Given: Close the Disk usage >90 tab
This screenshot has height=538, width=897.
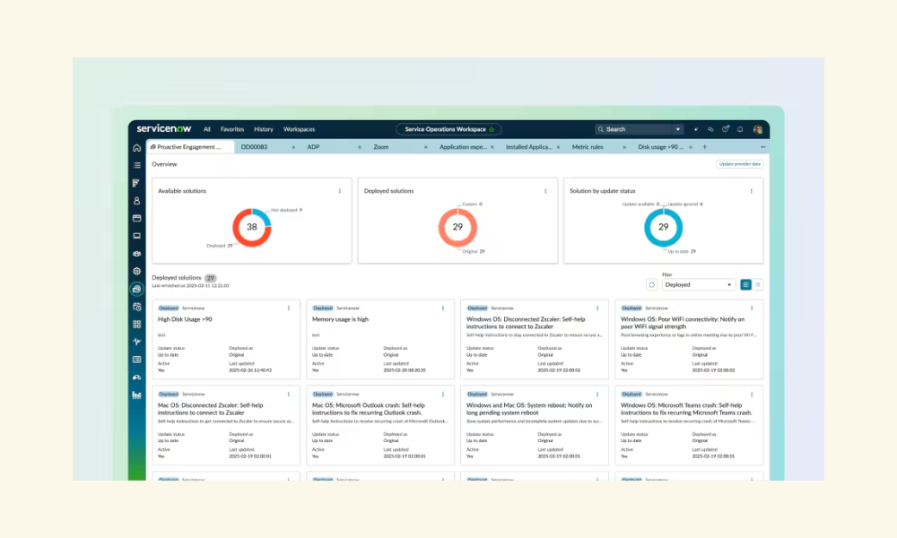Looking at the screenshot, I should pos(691,148).
